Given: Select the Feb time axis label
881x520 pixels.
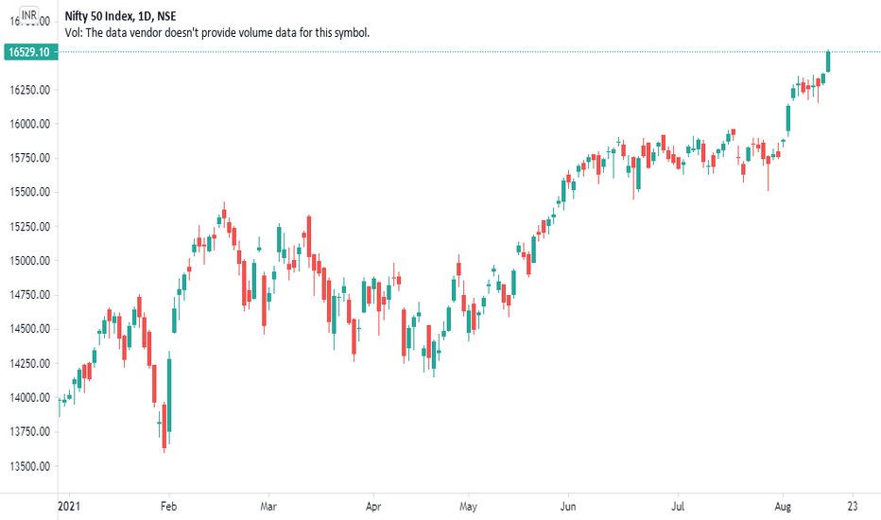Looking at the screenshot, I should (x=168, y=506).
